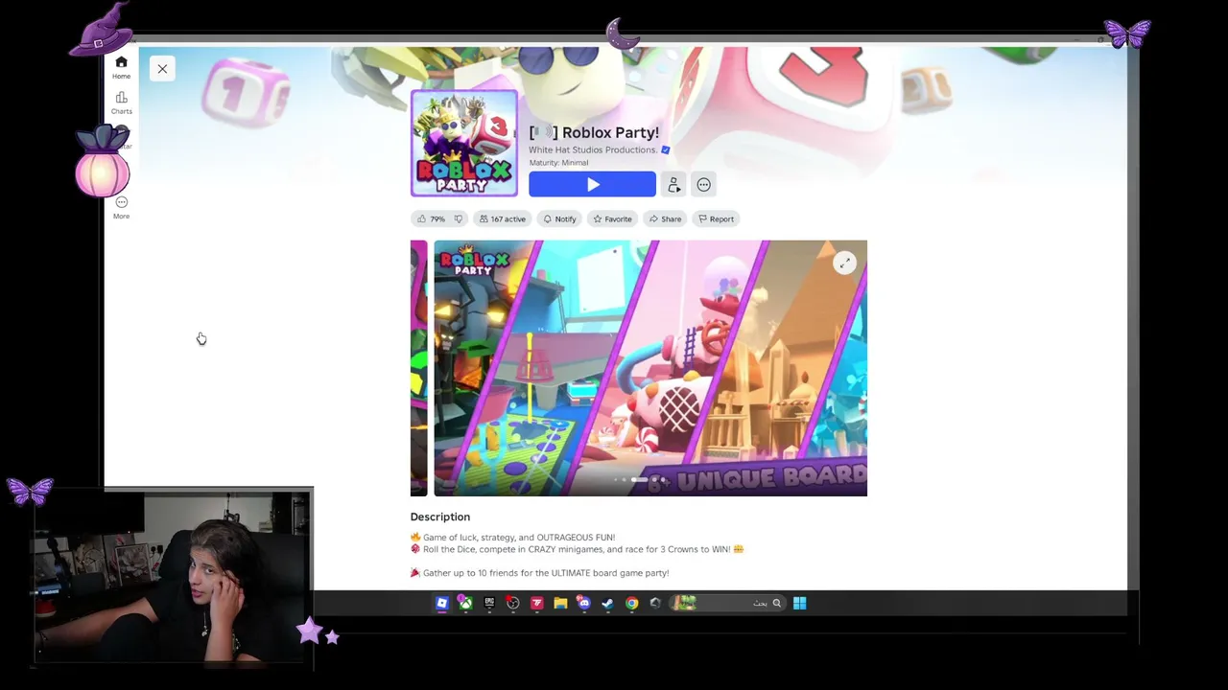Click the Unique Boards screenshot in the carousel
This screenshot has width=1228, height=690.
coord(650,368)
